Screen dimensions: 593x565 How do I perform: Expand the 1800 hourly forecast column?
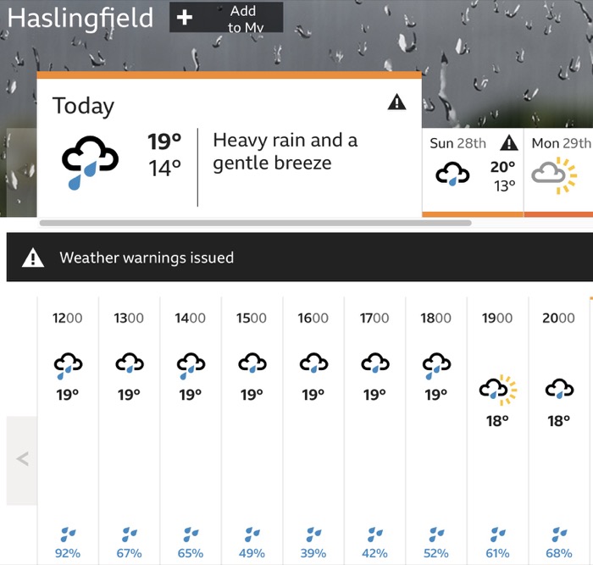(436, 431)
